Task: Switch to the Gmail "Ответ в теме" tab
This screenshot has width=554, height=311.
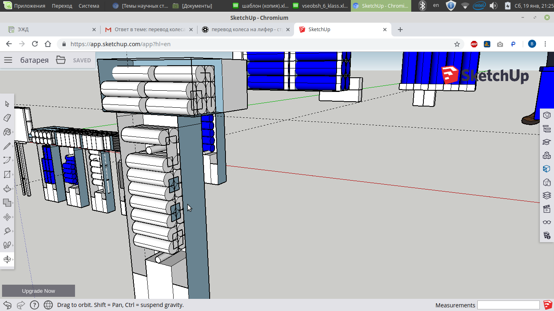Action: [145, 30]
